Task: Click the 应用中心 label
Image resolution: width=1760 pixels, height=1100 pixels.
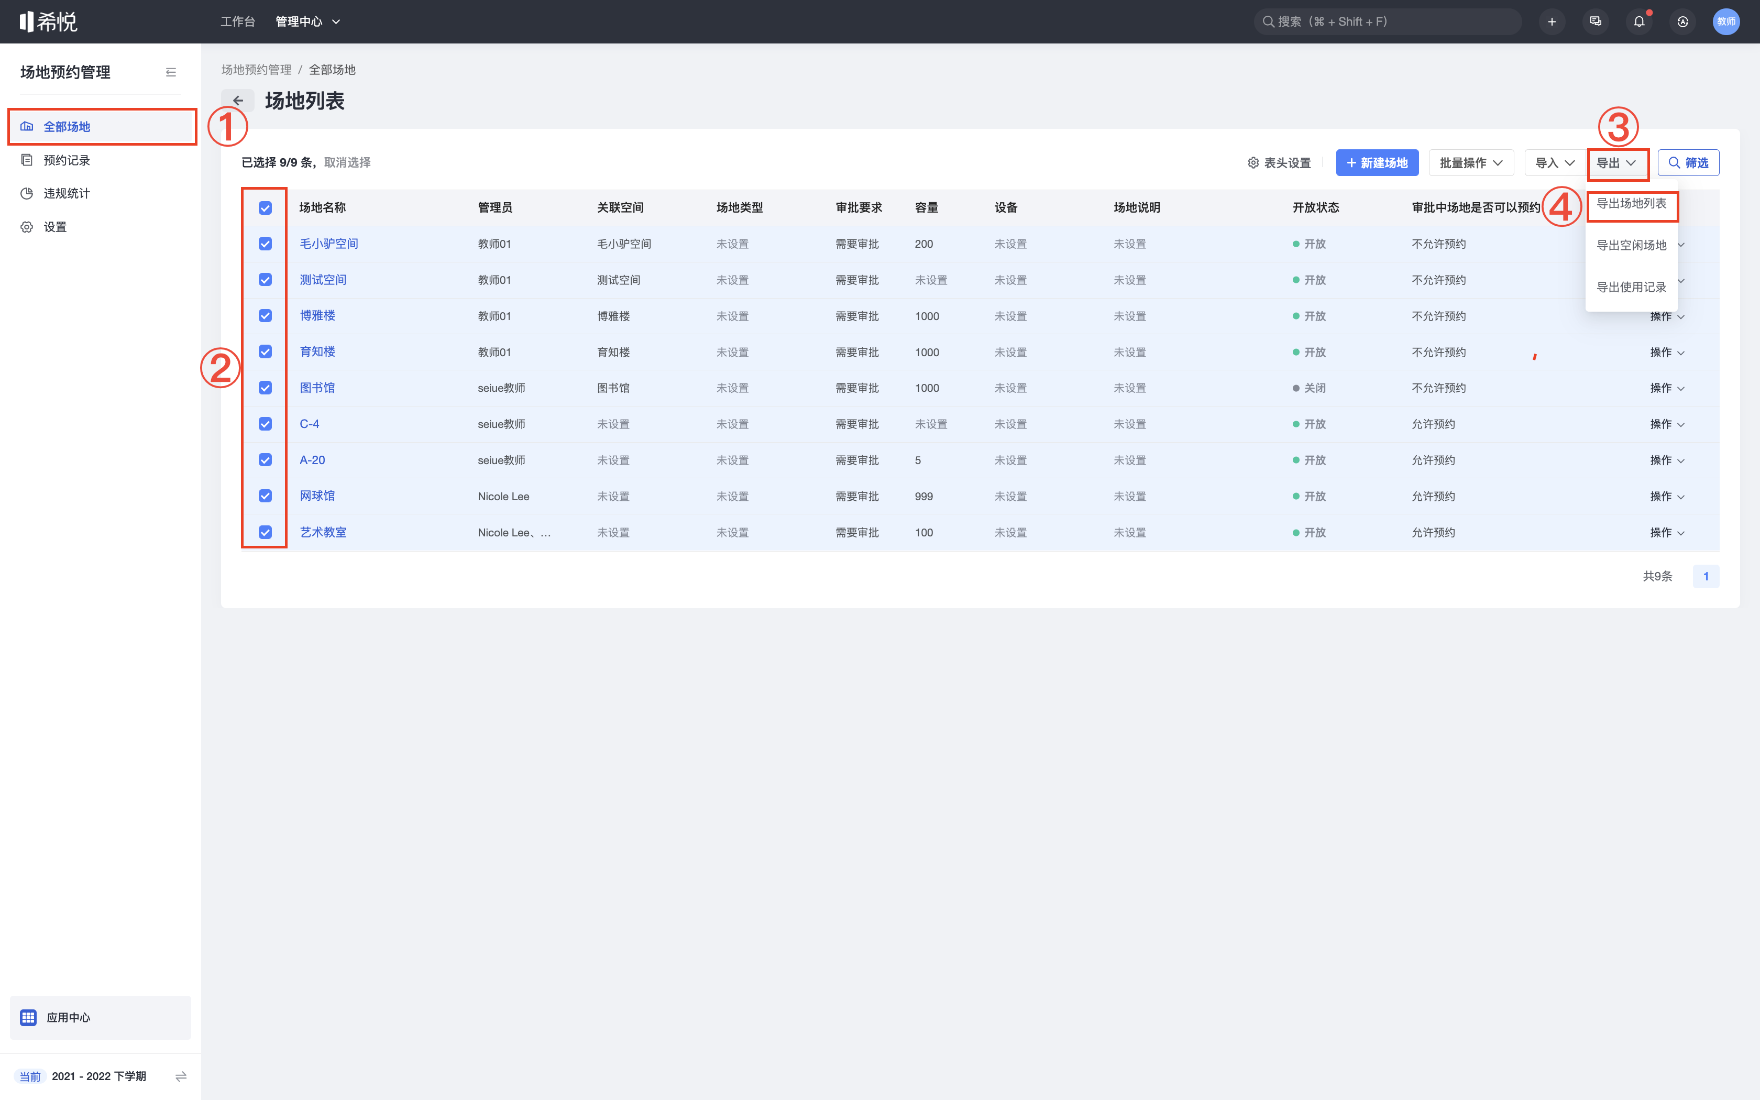Action: coord(69,1018)
